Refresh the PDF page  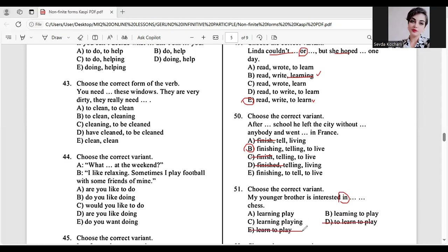(x=19, y=24)
